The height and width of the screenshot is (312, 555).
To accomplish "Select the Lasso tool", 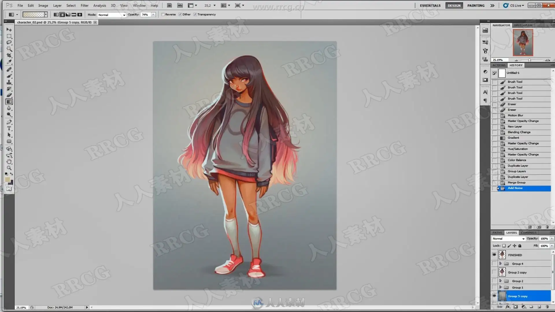I will 9,42.
